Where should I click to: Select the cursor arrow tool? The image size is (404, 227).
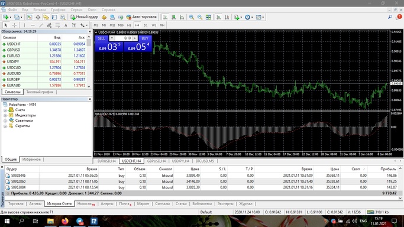point(6,25)
